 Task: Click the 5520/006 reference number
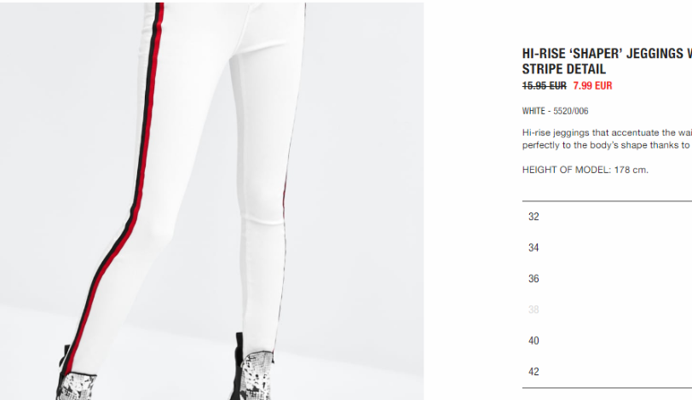571,111
